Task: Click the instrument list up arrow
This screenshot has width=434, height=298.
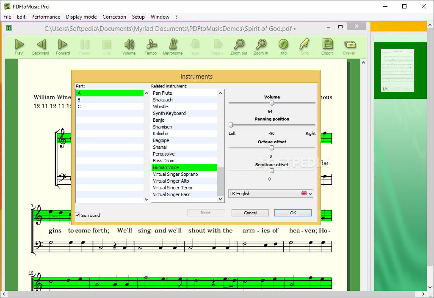Action: click(x=220, y=93)
